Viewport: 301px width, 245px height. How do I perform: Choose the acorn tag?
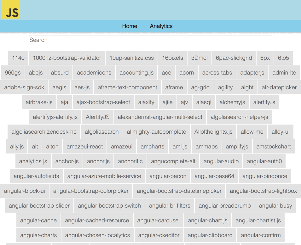pyautogui.click(x=187, y=73)
